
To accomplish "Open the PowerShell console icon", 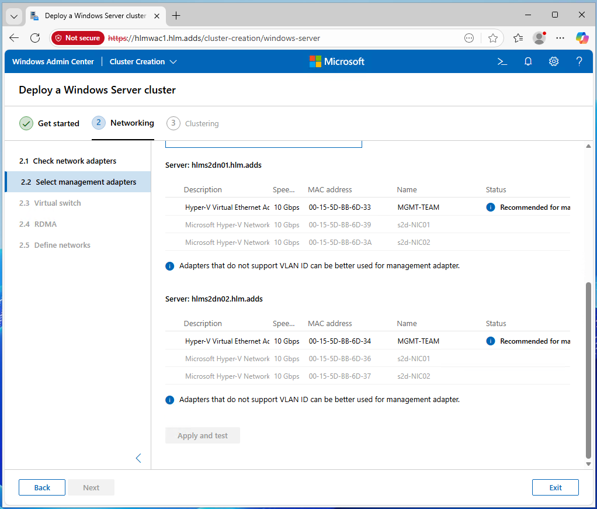I will 502,61.
